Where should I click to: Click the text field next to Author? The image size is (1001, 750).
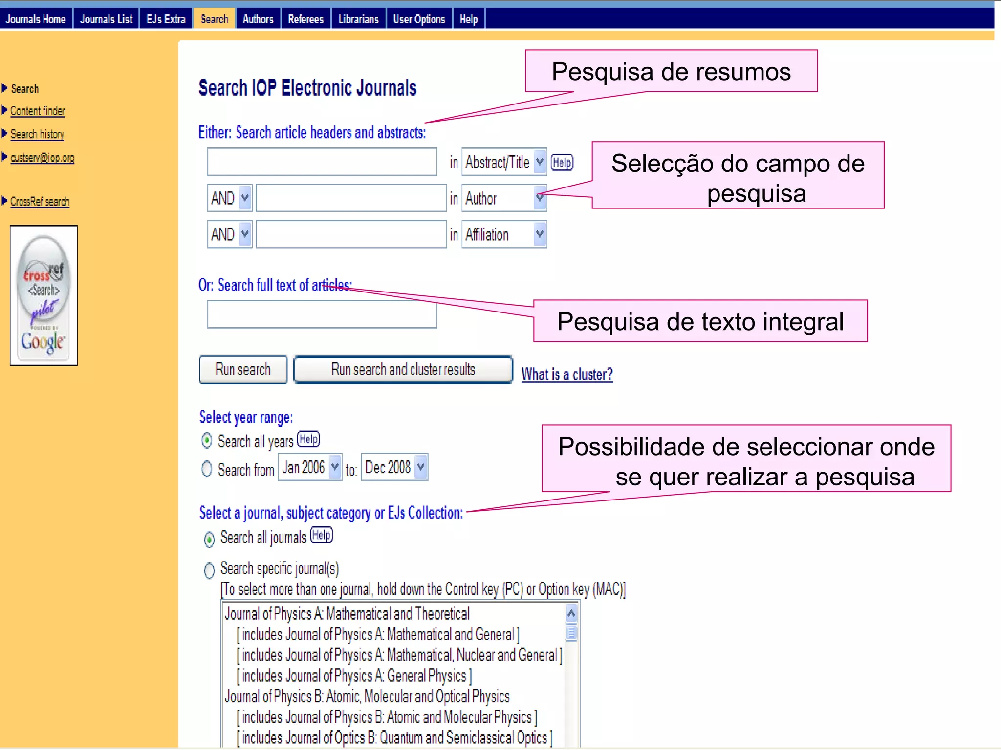[x=351, y=198]
